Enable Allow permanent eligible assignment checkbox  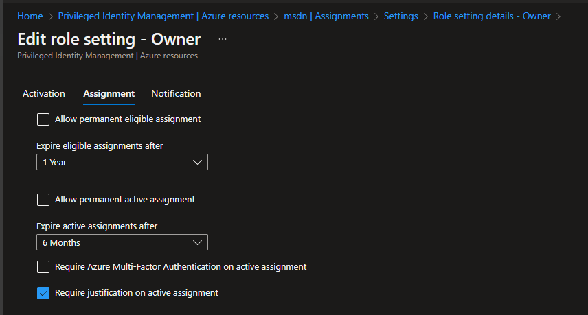point(43,119)
